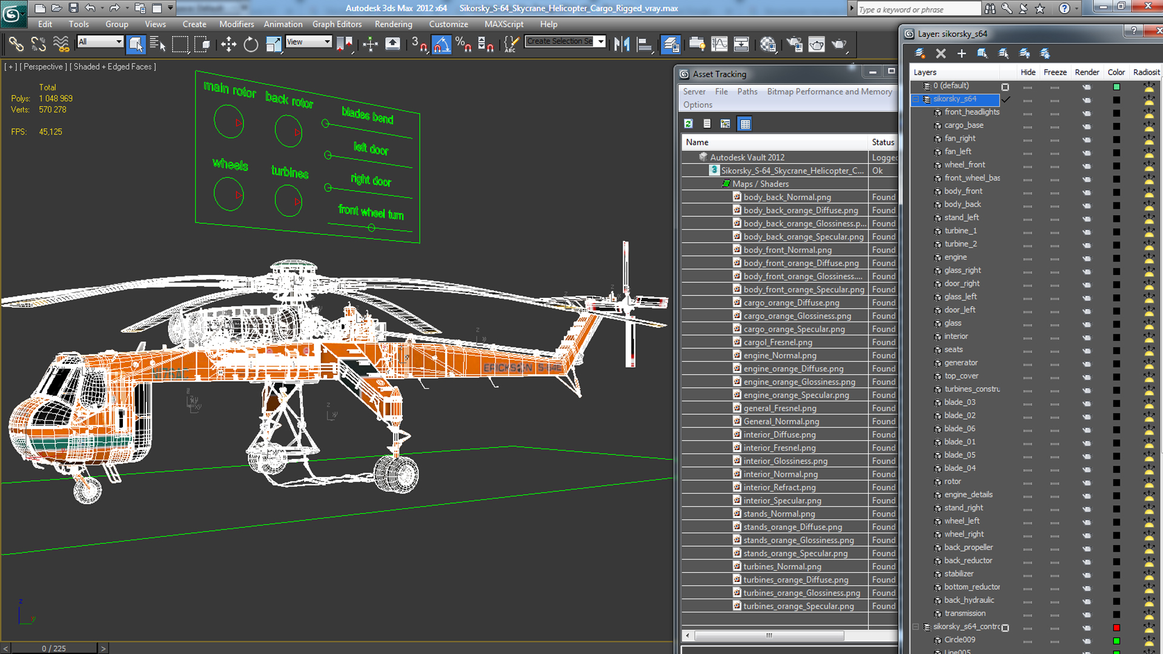1163x654 pixels.
Task: Activate the Select and Link tool
Action: (x=16, y=44)
